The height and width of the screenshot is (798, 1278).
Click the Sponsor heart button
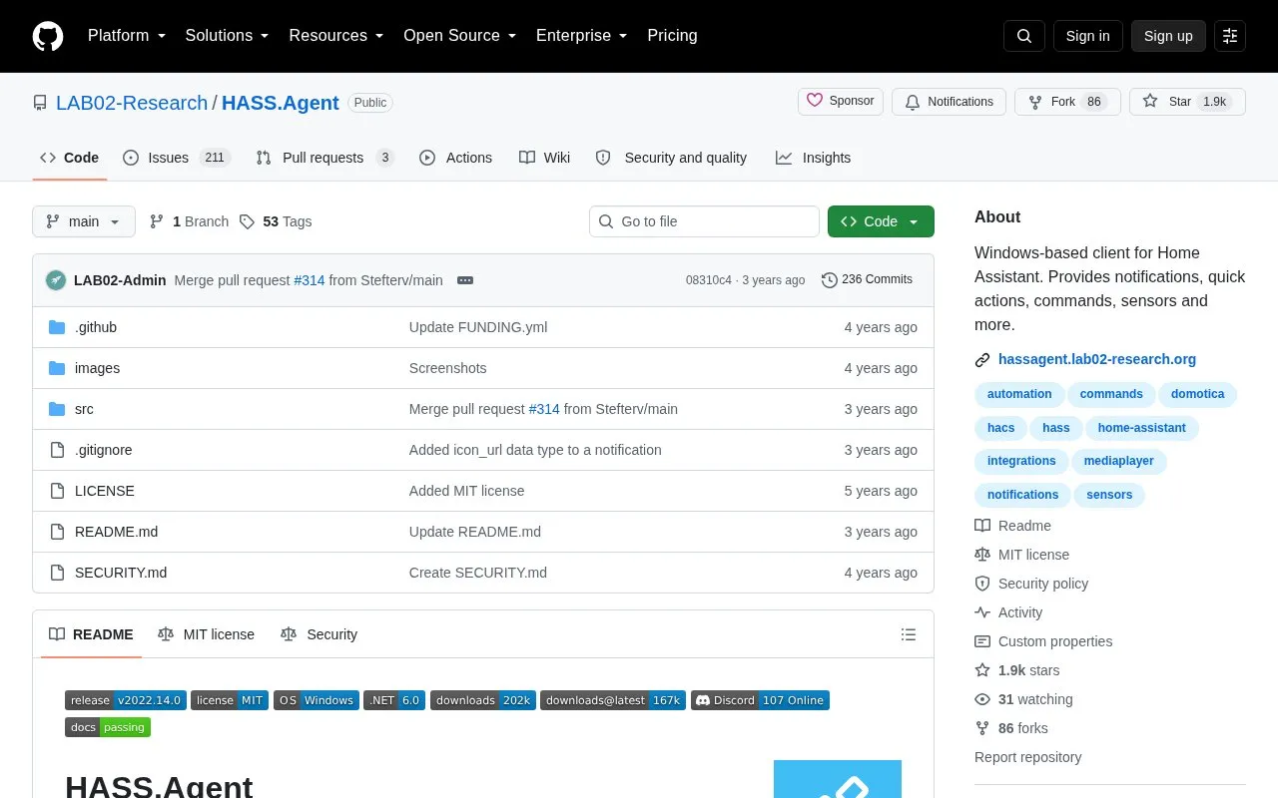coord(841,102)
